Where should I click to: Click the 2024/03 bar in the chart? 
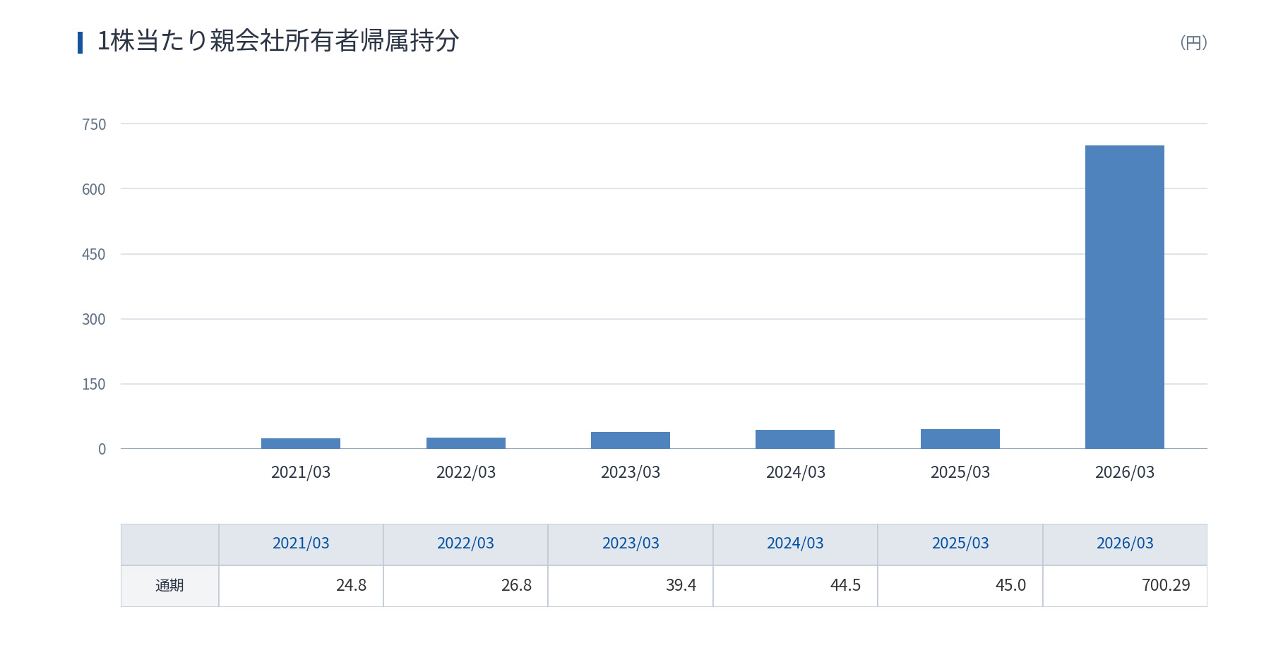(795, 439)
